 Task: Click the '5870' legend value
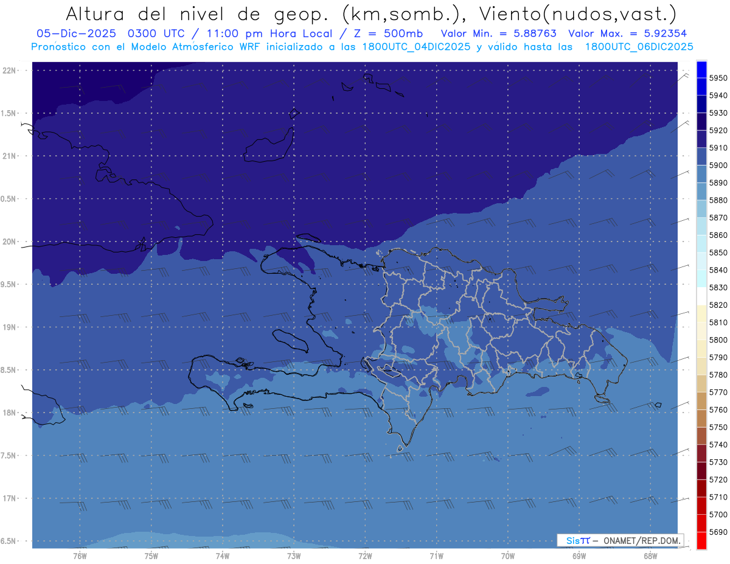click(718, 218)
